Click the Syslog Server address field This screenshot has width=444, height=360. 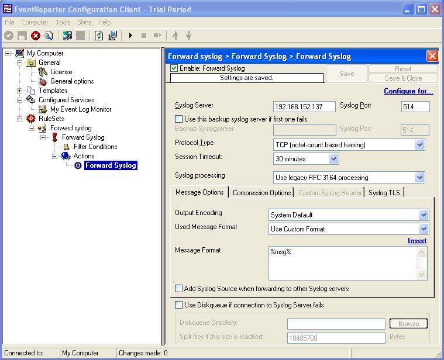pyautogui.click(x=304, y=106)
